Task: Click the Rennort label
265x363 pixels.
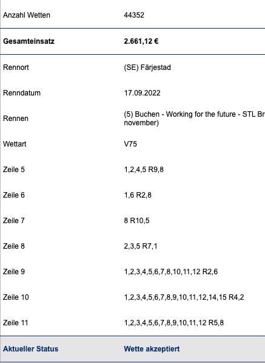Action: (x=16, y=67)
